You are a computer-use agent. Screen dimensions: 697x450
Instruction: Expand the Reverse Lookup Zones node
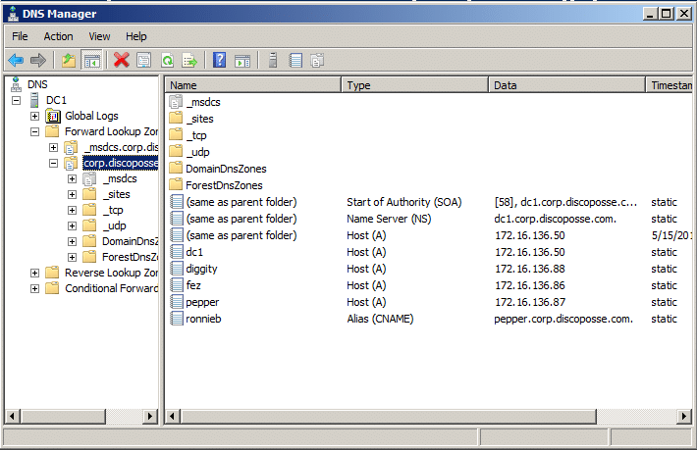pyautogui.click(x=36, y=273)
